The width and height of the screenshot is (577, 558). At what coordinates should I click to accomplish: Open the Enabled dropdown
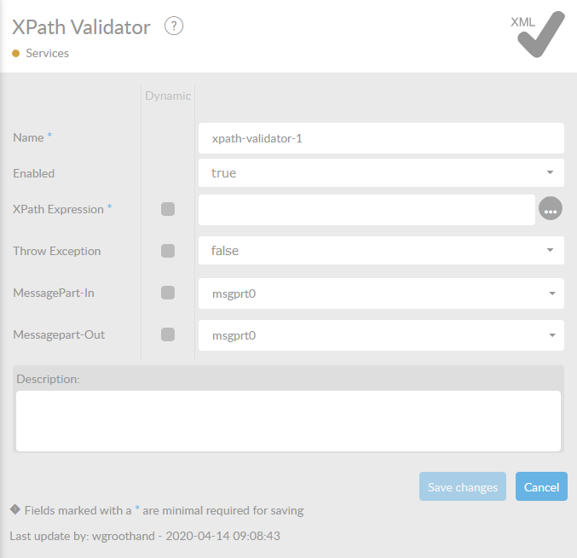[x=381, y=173]
